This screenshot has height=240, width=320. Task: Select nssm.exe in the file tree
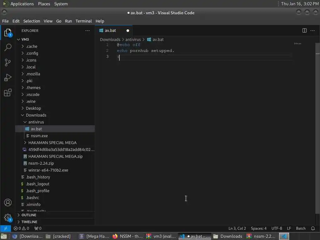[55, 136]
